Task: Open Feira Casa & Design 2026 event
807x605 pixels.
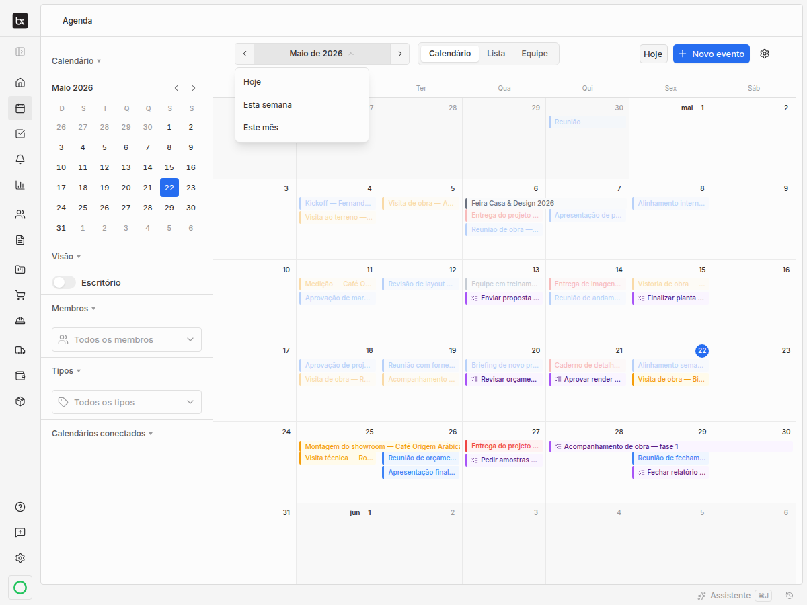Action: (545, 203)
